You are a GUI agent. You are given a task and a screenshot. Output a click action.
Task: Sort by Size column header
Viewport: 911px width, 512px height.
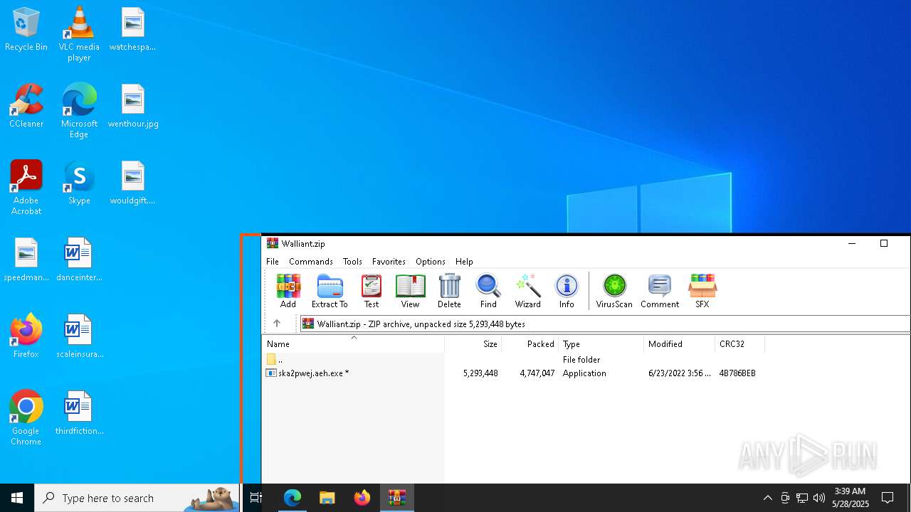click(x=473, y=344)
